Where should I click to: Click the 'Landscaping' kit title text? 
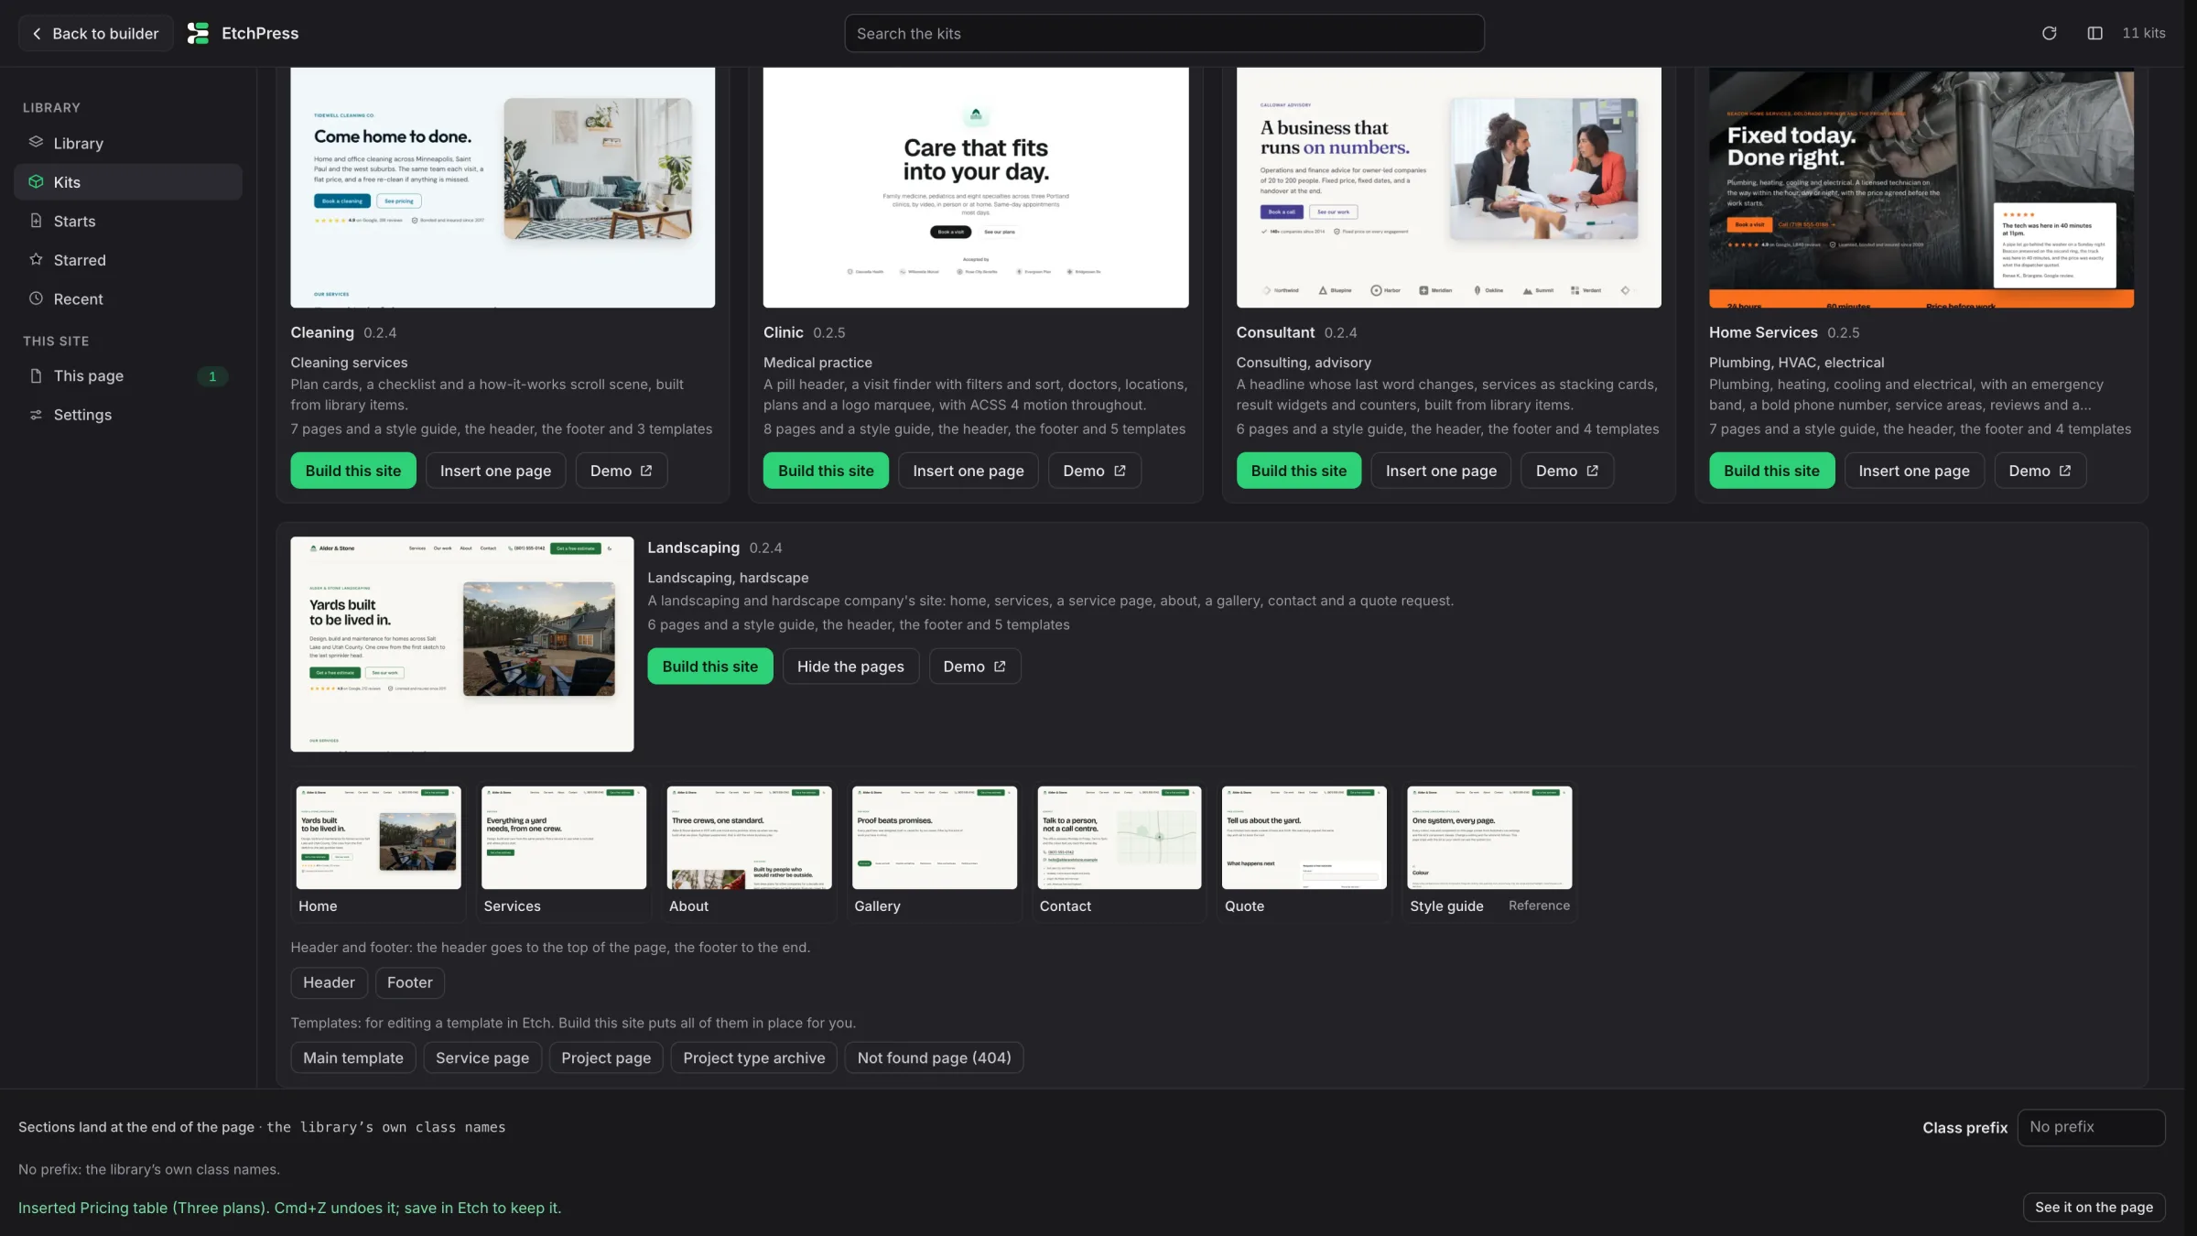(693, 548)
